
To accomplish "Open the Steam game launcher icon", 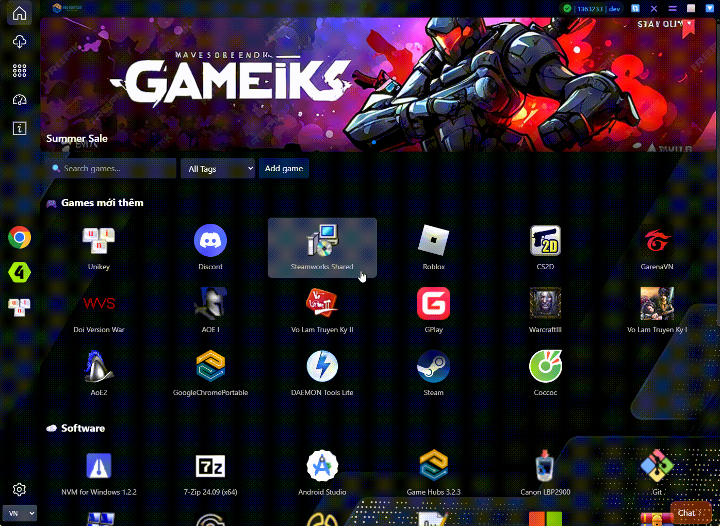I will tap(433, 366).
